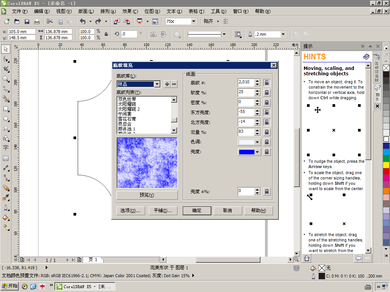Select the Table tool
This screenshot has height=292, width=390.
coord(6,158)
